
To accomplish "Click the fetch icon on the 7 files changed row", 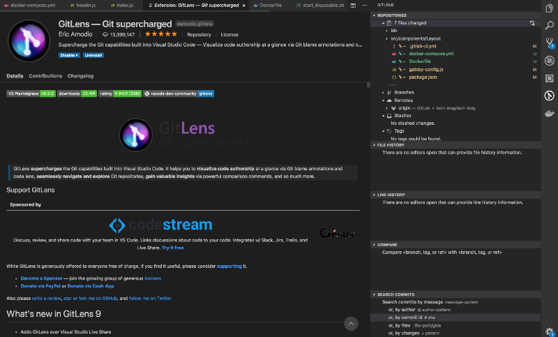I will (x=532, y=23).
